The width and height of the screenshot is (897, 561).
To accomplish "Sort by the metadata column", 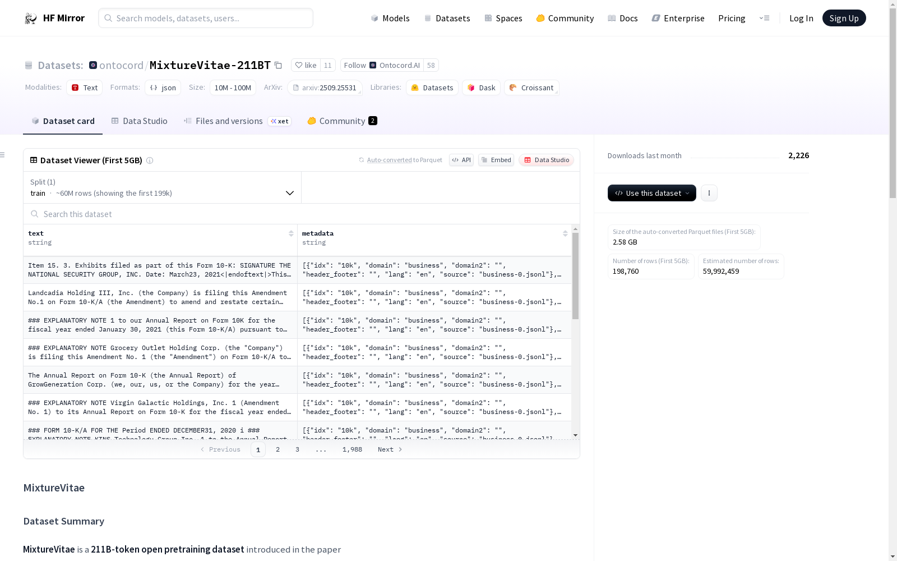I will click(x=565, y=233).
